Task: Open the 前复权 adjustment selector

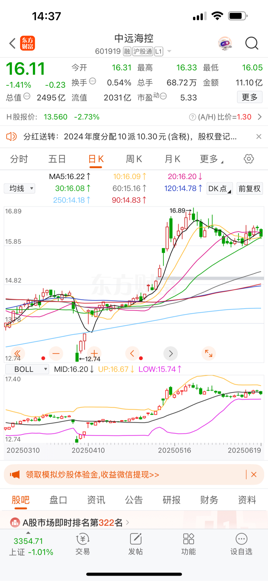Action: click(x=250, y=189)
